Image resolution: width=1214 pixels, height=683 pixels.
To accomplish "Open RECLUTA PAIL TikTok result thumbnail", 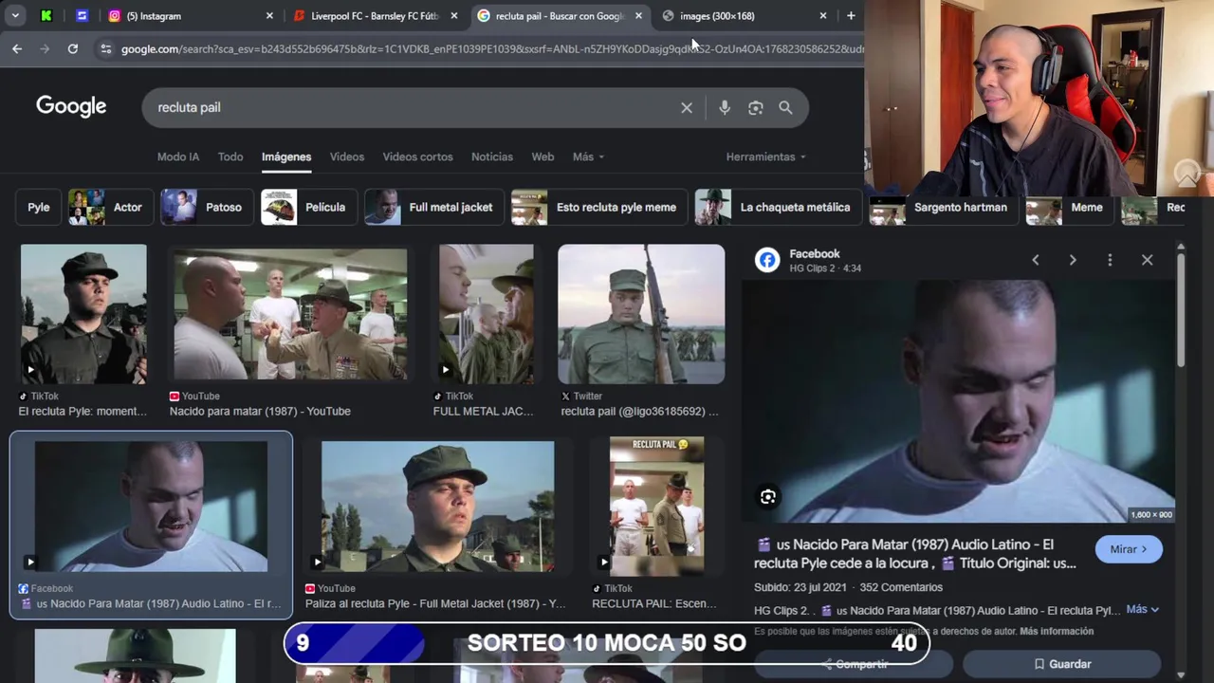I will [x=656, y=507].
